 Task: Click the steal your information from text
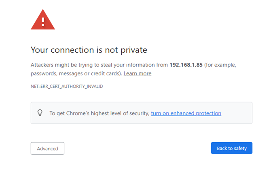[x=134, y=65]
